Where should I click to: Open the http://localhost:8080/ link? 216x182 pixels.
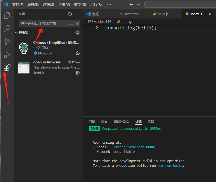tap(134, 147)
